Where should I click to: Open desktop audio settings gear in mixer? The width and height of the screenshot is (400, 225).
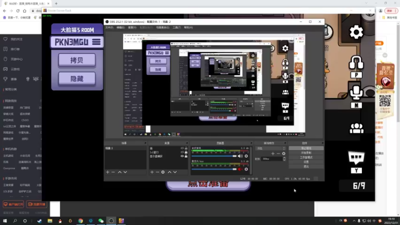pyautogui.click(x=246, y=156)
